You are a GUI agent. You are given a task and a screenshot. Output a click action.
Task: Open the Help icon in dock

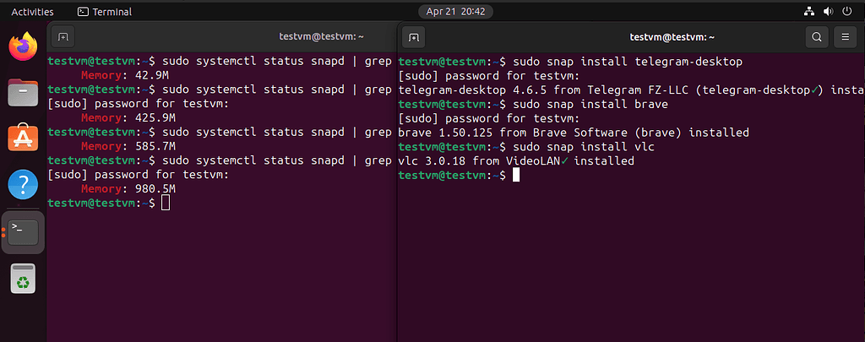[23, 184]
